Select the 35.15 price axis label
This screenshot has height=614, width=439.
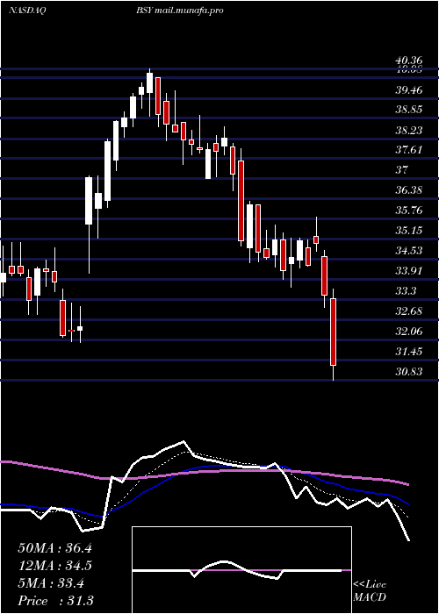409,230
